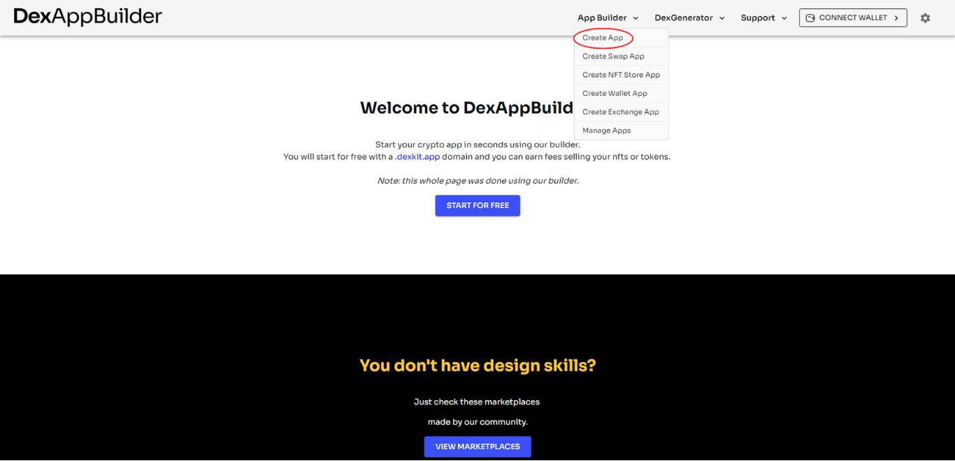The height and width of the screenshot is (461, 955).
Task: Click the Start For Free button
Action: (477, 205)
